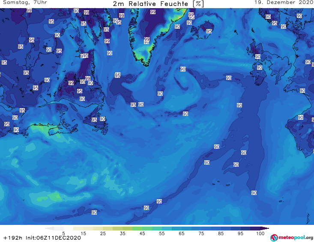Click the "55" value on colour scale
Screen dimensions: 314x242
162,233
